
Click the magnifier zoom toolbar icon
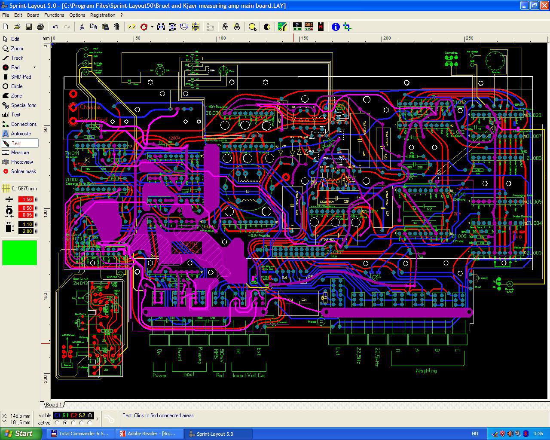[x=253, y=27]
